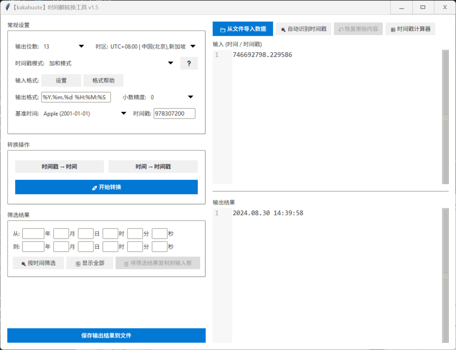This screenshot has width=456, height=350.
Task: Open the timezone UTC+08:00 dropdown
Action: tap(193, 46)
